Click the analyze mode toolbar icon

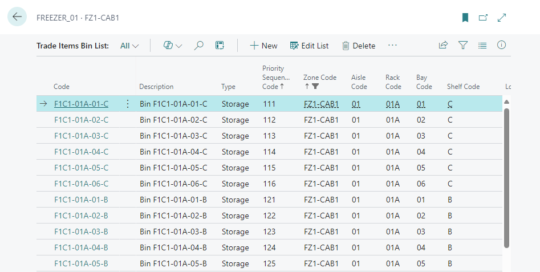point(220,46)
